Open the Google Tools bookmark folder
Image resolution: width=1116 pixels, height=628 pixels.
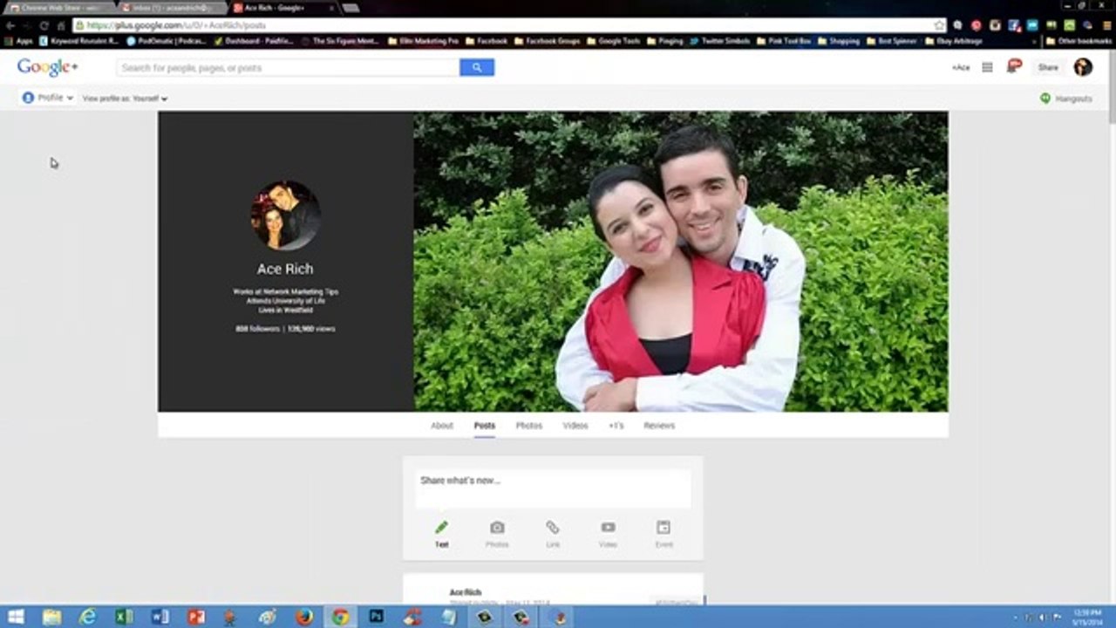click(x=614, y=41)
